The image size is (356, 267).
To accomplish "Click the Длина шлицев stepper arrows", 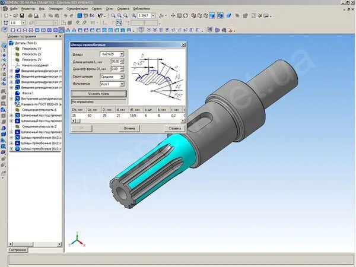I will click(122, 62).
